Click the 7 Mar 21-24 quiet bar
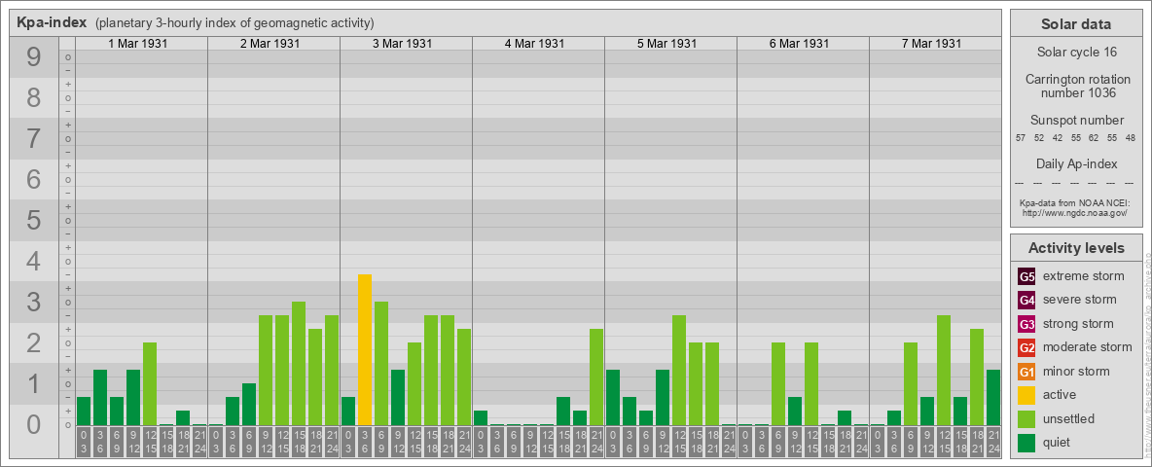This screenshot has width=1152, height=467. click(993, 397)
